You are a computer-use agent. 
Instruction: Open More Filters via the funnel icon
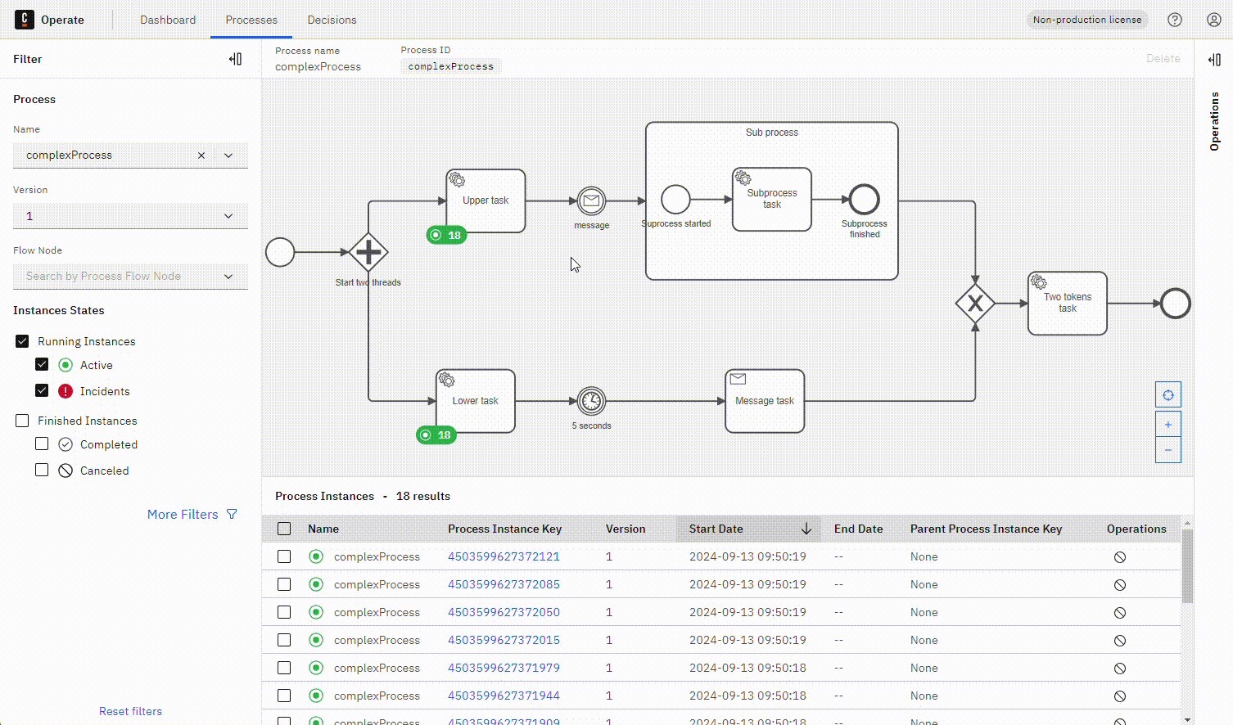pos(233,514)
